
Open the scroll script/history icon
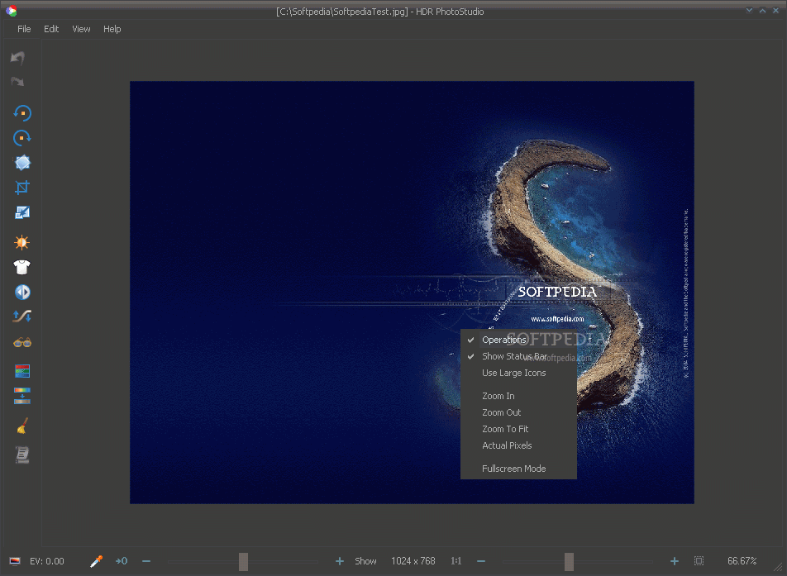coord(22,455)
